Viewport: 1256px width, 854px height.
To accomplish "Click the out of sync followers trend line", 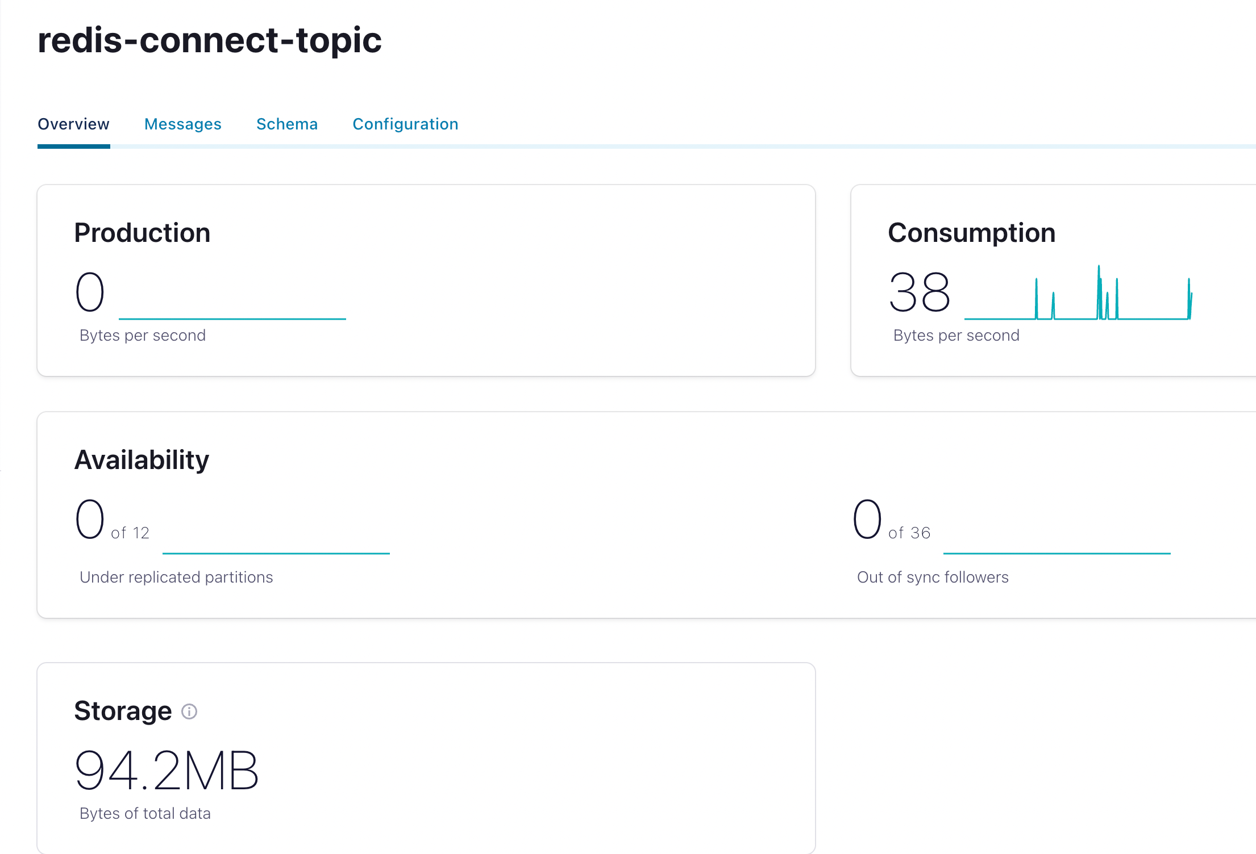I will 1057,553.
